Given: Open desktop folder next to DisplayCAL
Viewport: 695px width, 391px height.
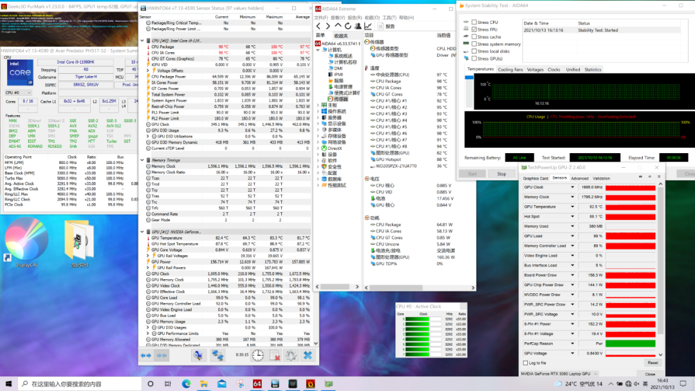Looking at the screenshot, I should [x=79, y=244].
